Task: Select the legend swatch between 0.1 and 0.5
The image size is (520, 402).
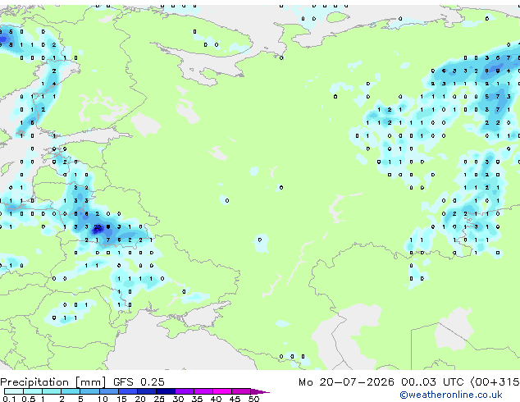Action: 14,391
